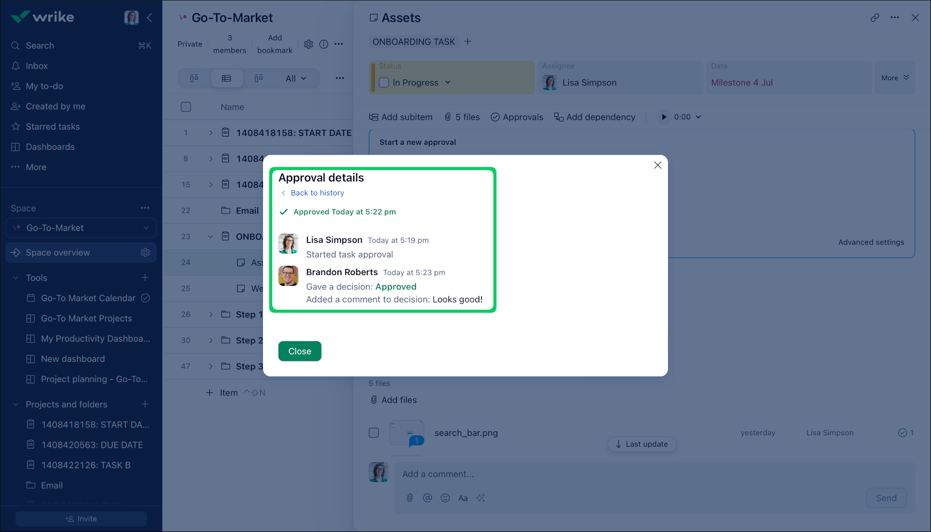Close the Assets task panel
This screenshot has width=931, height=532.
(x=915, y=18)
